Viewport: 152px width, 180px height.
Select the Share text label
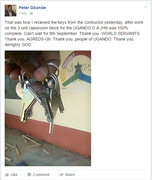click(70, 175)
